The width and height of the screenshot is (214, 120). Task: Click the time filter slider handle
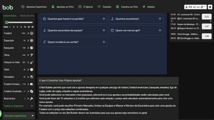tap(7, 22)
